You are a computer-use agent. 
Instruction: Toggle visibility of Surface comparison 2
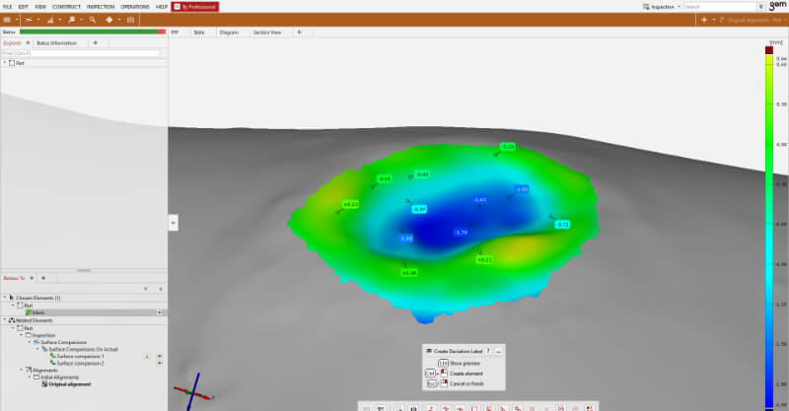pyautogui.click(x=160, y=364)
